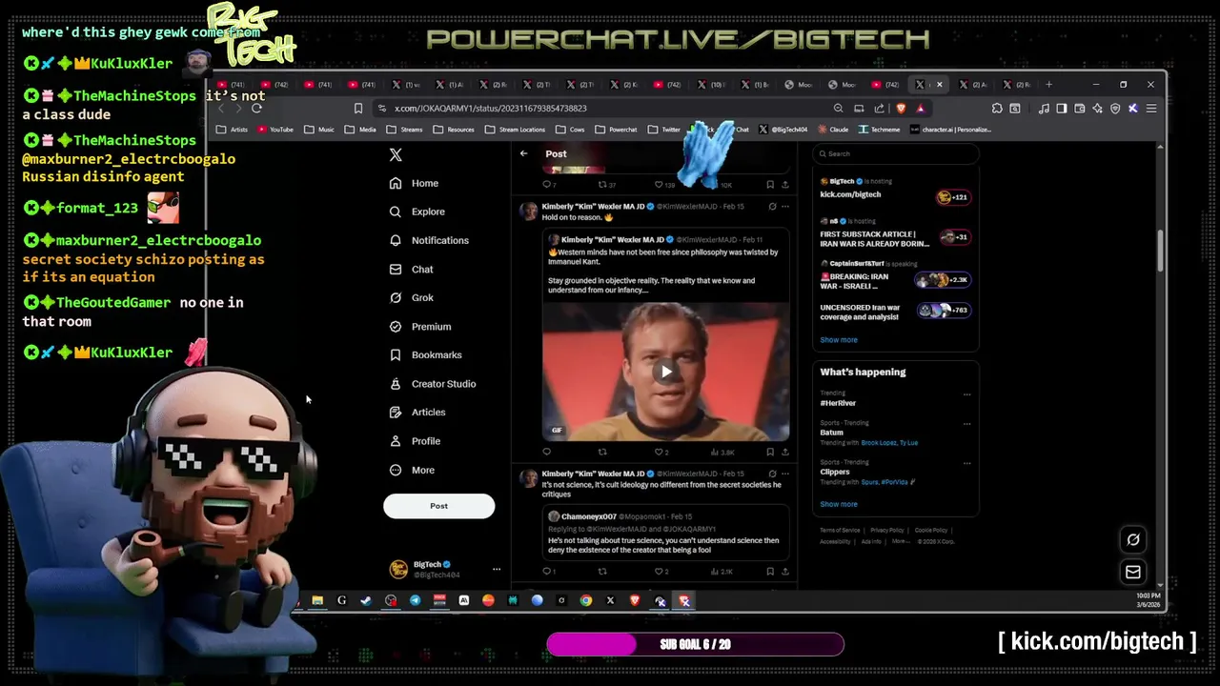Share the 'Hold on to reason' tweet

click(x=784, y=452)
